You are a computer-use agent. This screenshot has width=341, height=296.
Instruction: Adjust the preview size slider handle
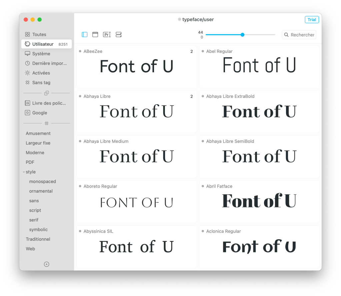pyautogui.click(x=242, y=34)
